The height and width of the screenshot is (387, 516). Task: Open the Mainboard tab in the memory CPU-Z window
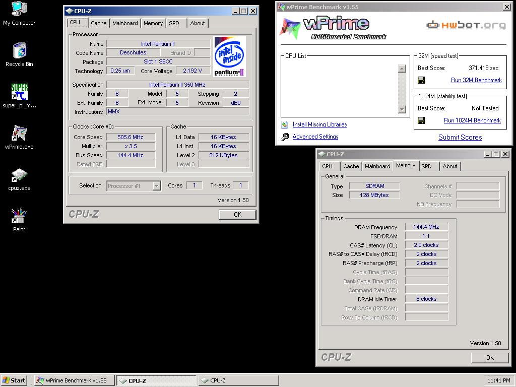pyautogui.click(x=377, y=166)
